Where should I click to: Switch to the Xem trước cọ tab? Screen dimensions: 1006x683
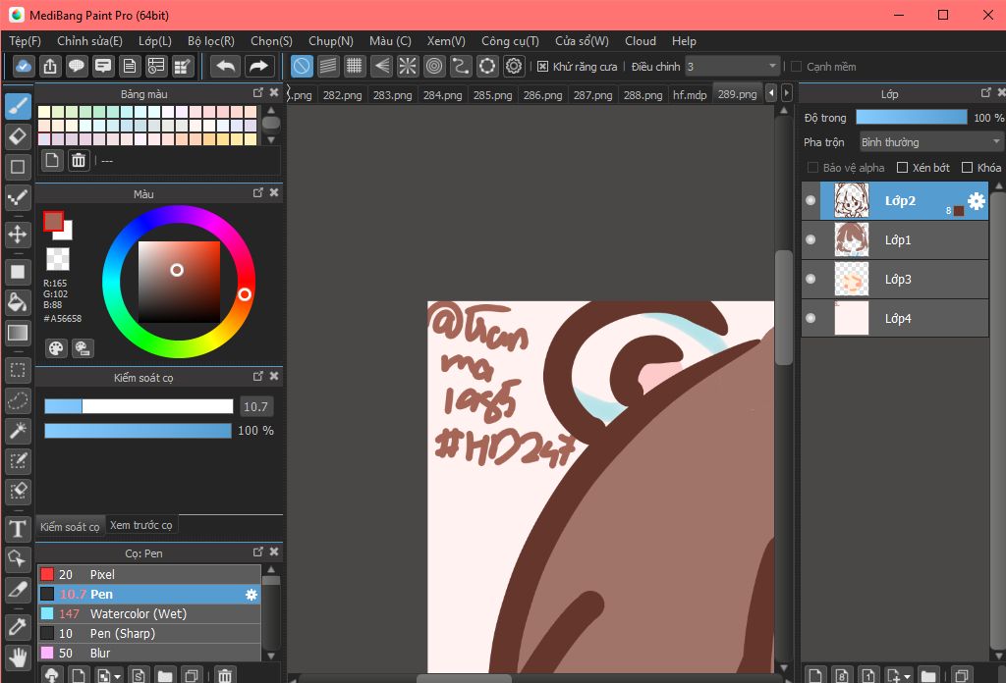point(141,525)
